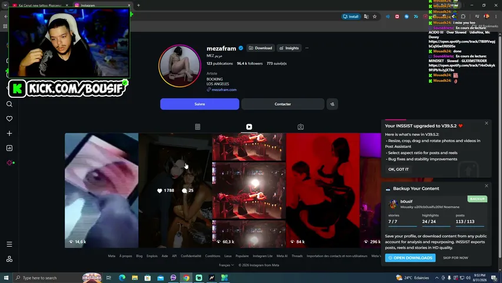Open the 96,4 k followers list
Image resolution: width=502 pixels, height=283 pixels.
click(250, 64)
